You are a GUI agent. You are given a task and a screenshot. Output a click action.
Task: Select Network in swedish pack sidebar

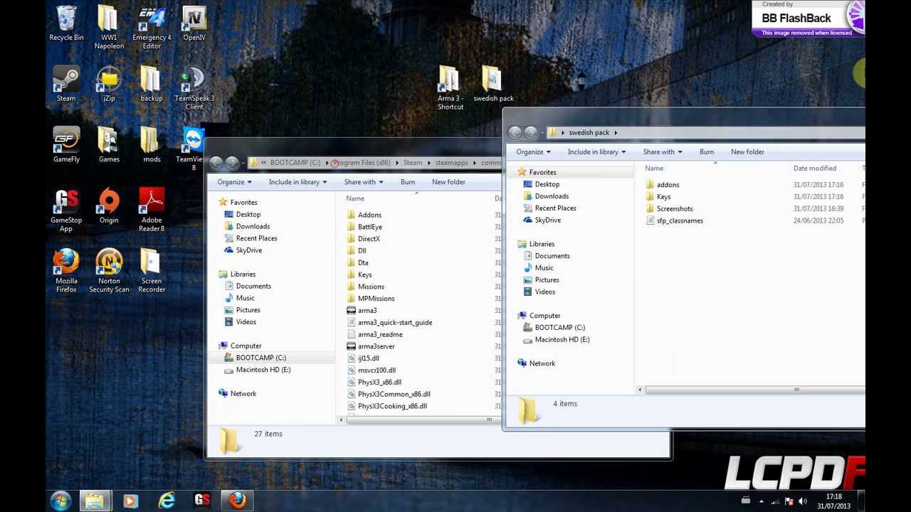(x=542, y=363)
